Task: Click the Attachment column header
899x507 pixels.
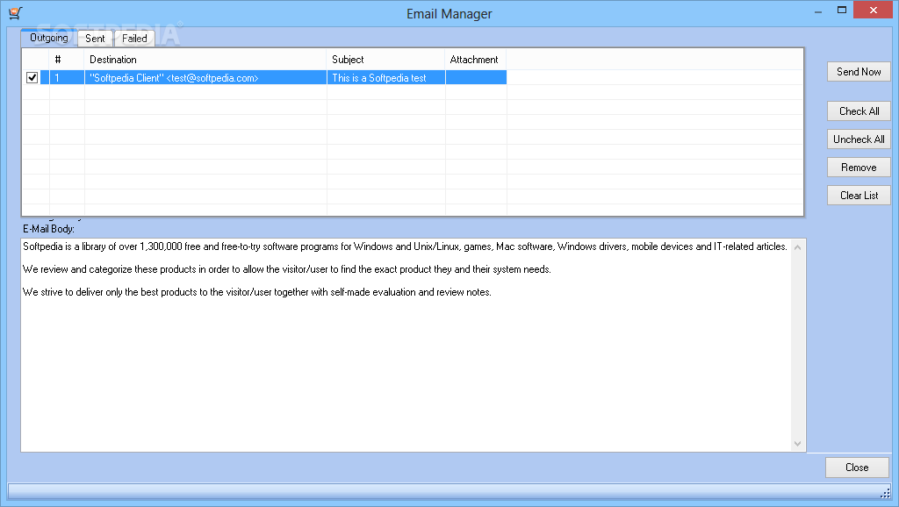Action: pyautogui.click(x=476, y=60)
